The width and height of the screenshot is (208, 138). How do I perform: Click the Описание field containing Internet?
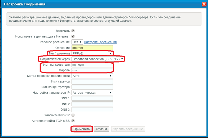92,48
